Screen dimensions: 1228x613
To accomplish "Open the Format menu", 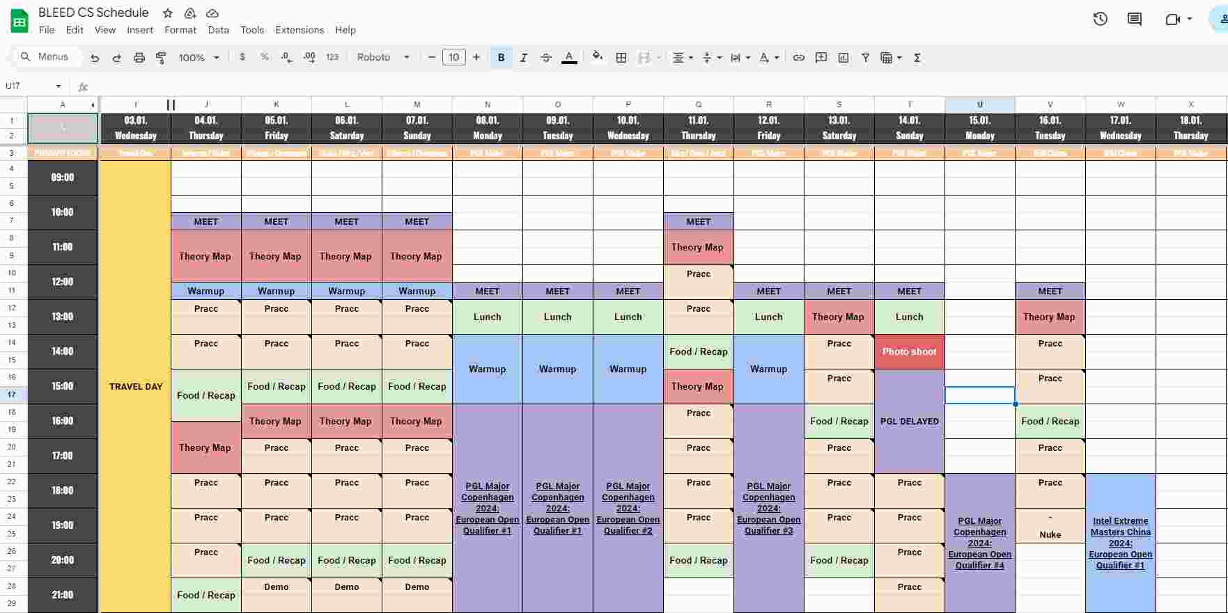I will (x=180, y=30).
